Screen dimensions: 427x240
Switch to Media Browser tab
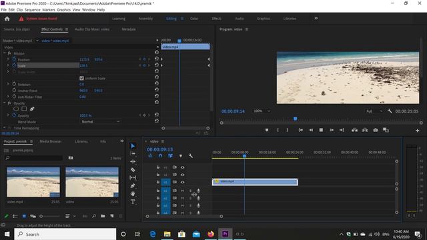coord(51,141)
